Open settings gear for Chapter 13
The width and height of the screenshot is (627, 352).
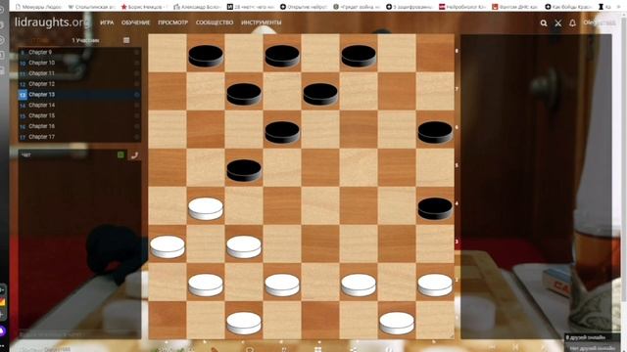[x=136, y=95]
